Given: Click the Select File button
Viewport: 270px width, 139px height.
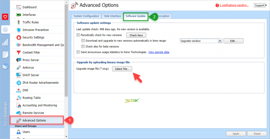Looking at the screenshot, I should click(x=122, y=69).
